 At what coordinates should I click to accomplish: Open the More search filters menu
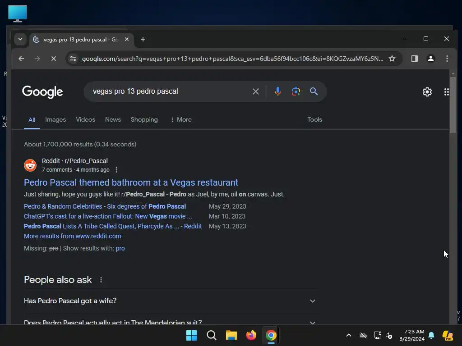(x=181, y=119)
